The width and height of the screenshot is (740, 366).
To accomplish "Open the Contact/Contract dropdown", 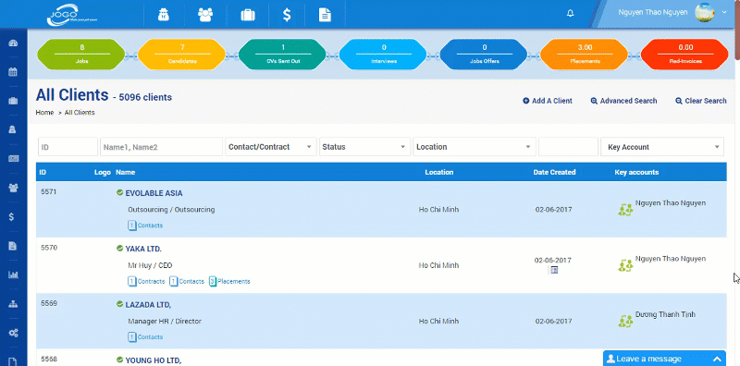I will (x=271, y=147).
